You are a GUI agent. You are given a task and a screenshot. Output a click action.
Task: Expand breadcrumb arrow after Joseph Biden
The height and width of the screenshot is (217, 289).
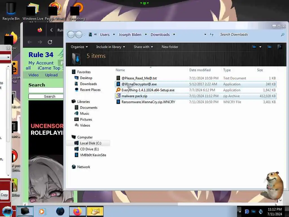tap(146, 34)
